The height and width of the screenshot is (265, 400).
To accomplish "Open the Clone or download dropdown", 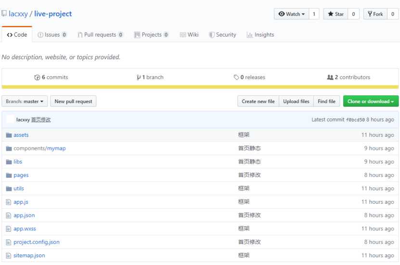I will pyautogui.click(x=371, y=101).
